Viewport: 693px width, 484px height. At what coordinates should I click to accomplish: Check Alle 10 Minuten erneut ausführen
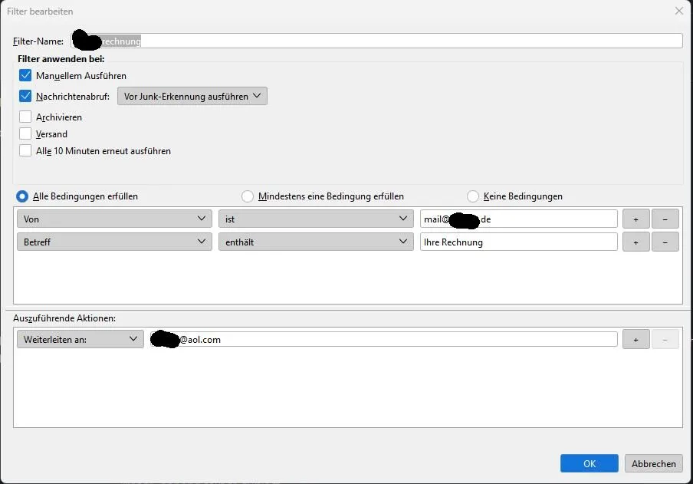coord(25,150)
